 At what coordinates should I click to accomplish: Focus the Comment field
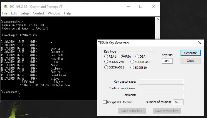pyautogui.click(x=161, y=95)
